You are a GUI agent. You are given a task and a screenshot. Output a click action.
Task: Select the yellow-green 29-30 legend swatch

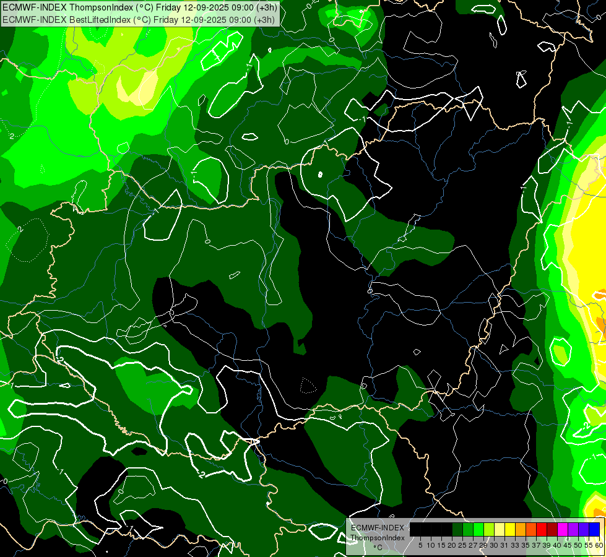pyautogui.click(x=489, y=530)
